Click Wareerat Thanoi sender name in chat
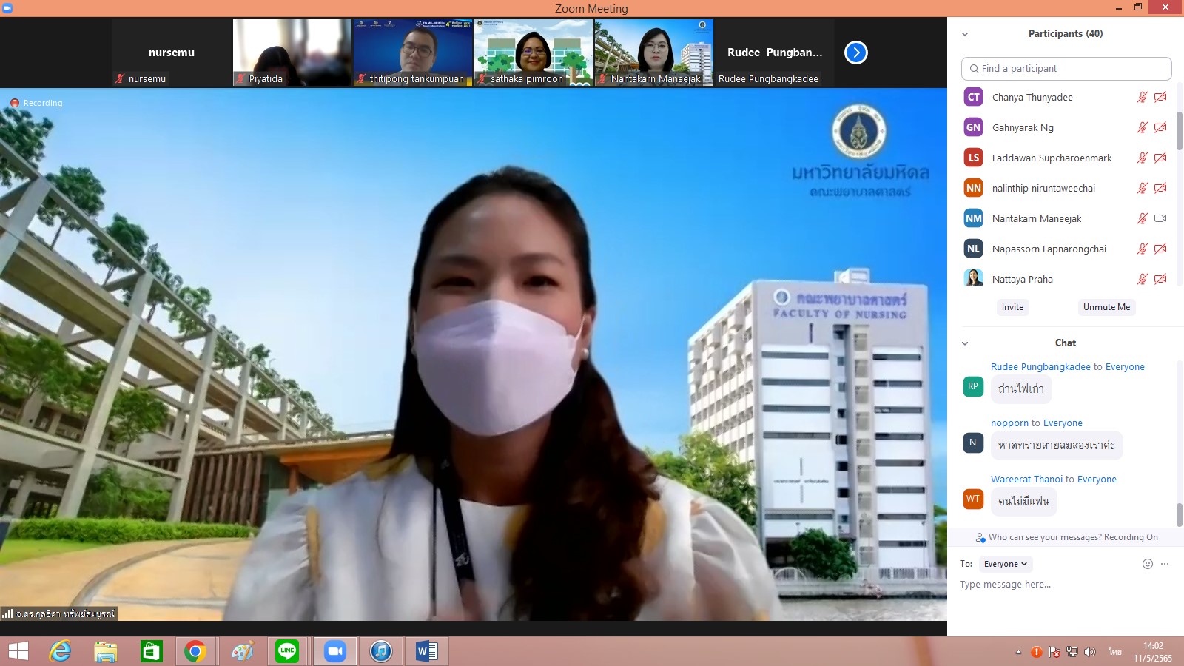 click(1026, 479)
